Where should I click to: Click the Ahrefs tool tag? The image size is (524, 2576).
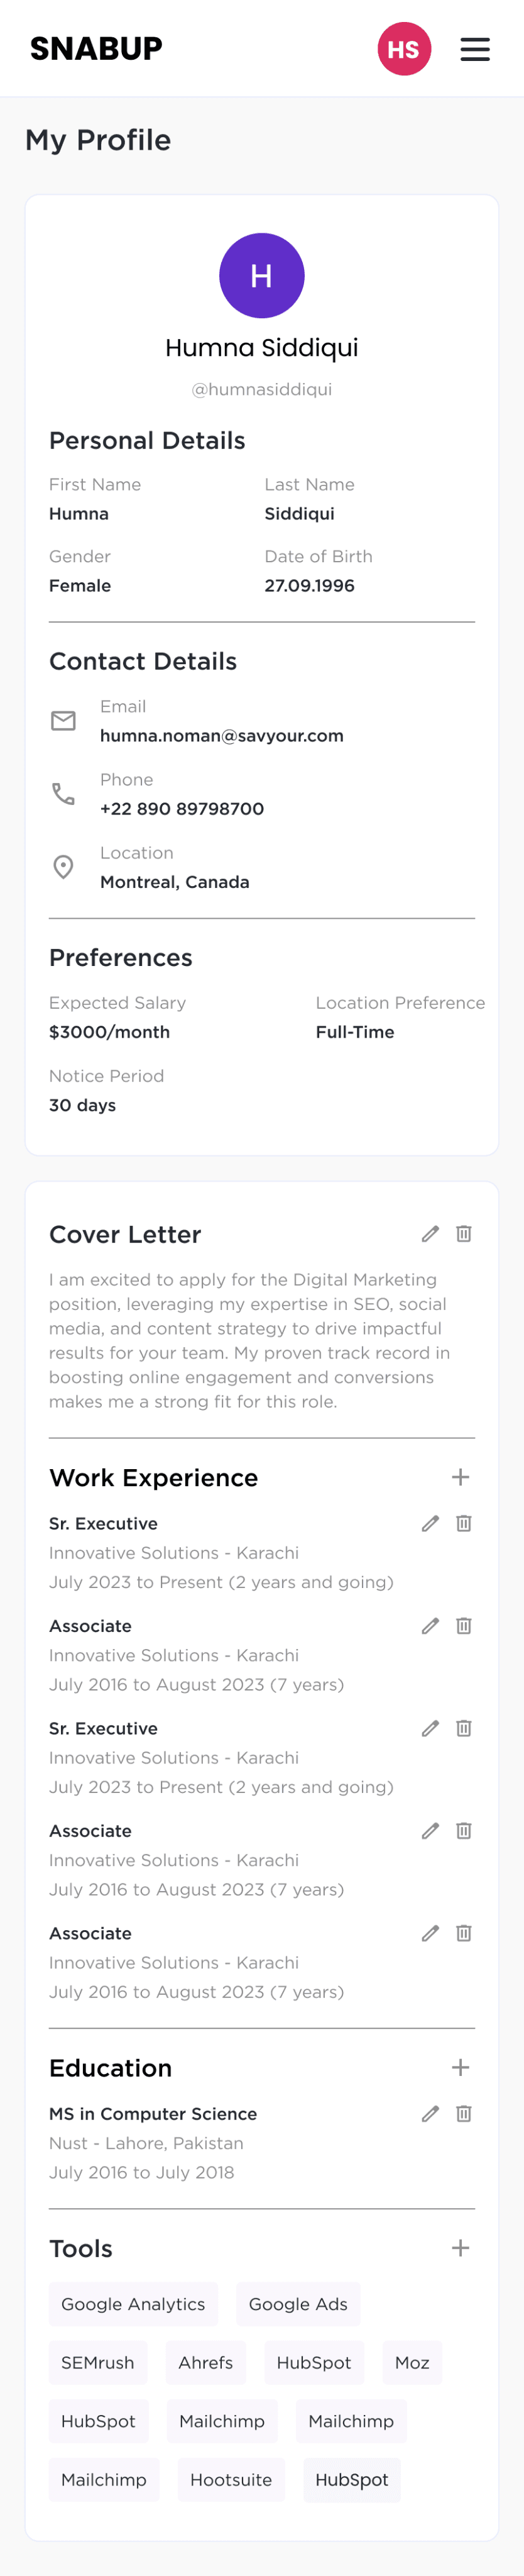click(x=205, y=2362)
